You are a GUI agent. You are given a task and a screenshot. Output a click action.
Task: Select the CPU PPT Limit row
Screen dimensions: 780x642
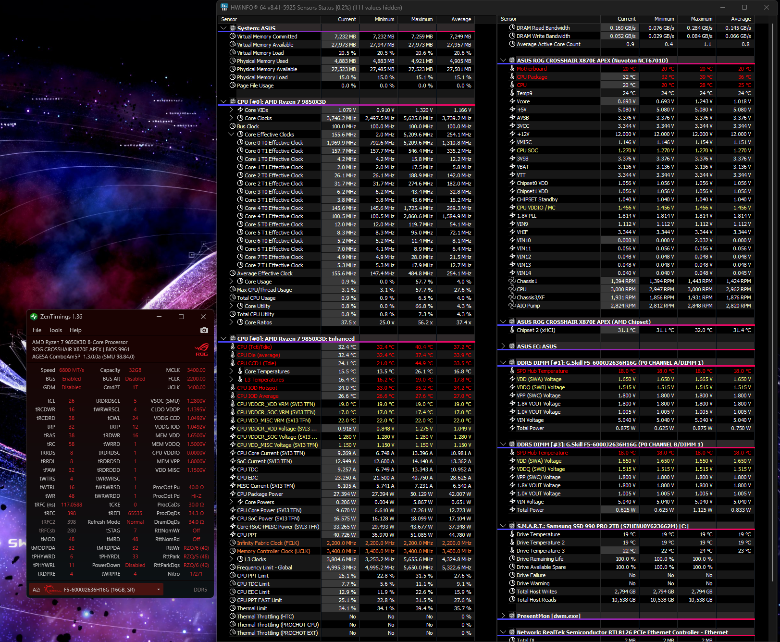pos(346,576)
